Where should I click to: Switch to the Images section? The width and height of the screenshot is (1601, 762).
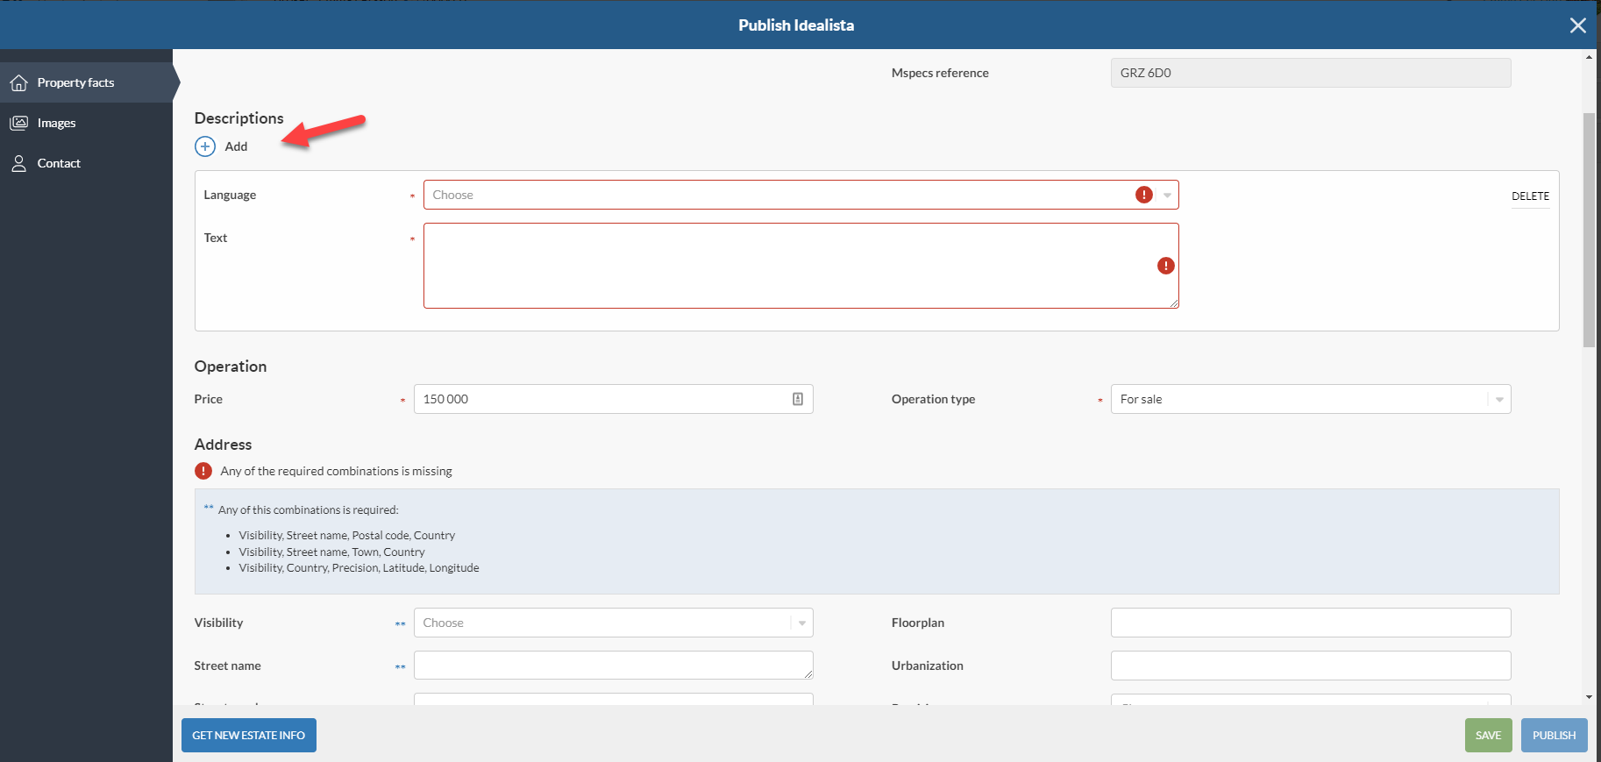[86, 123]
